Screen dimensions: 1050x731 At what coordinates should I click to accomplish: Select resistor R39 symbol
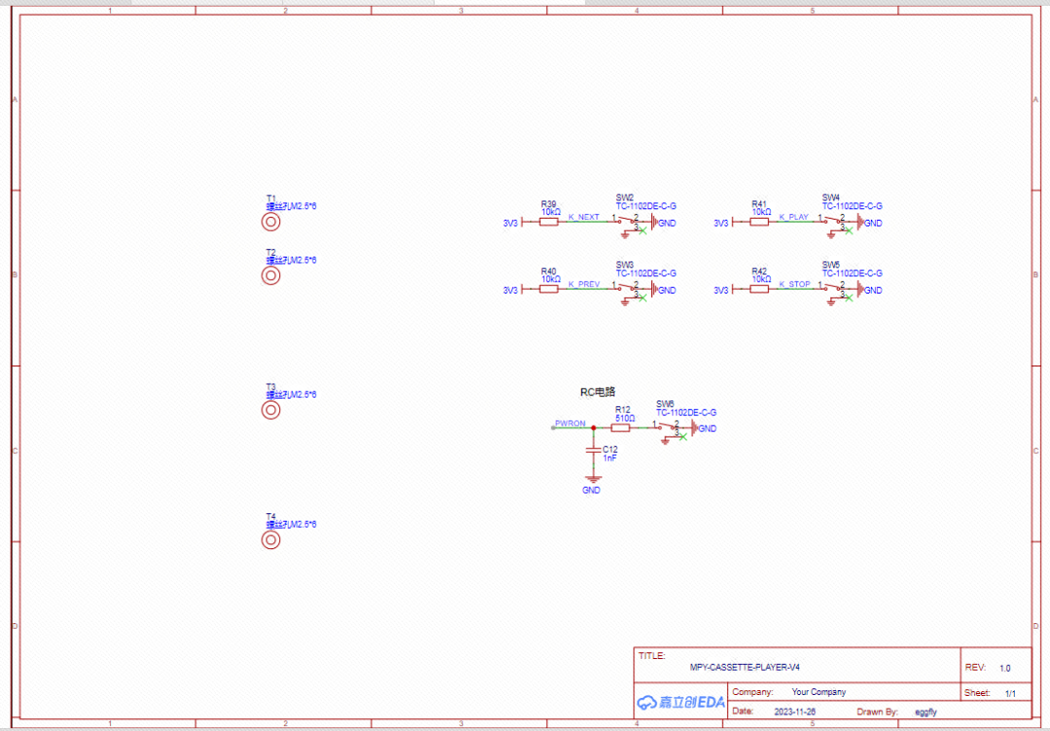point(548,222)
